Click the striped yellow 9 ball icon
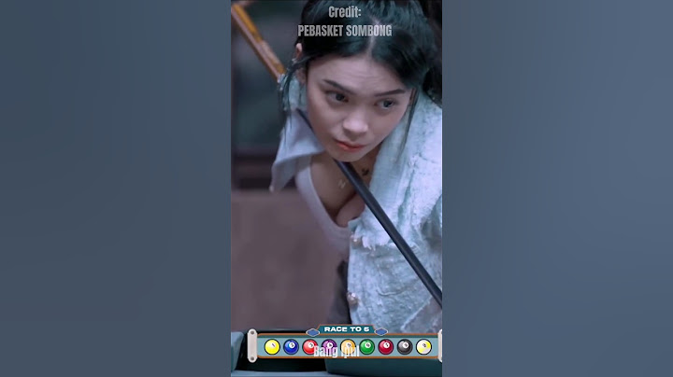The width and height of the screenshot is (673, 377). (x=423, y=346)
